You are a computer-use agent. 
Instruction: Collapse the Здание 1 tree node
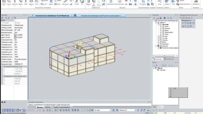[156, 22]
